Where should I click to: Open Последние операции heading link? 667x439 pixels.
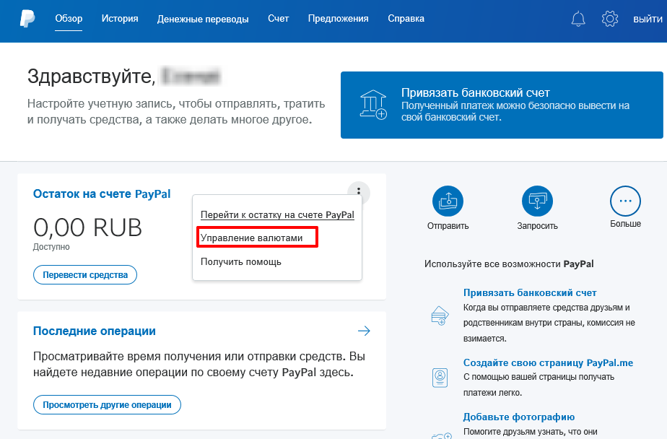point(95,331)
